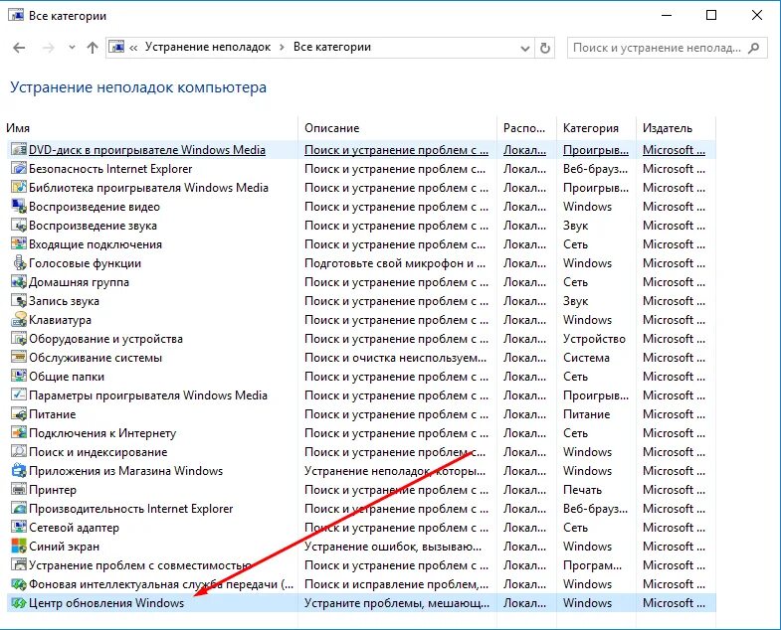
Task: Click the Библиотека проигрывателя Windows Media icon
Action: [x=19, y=188]
